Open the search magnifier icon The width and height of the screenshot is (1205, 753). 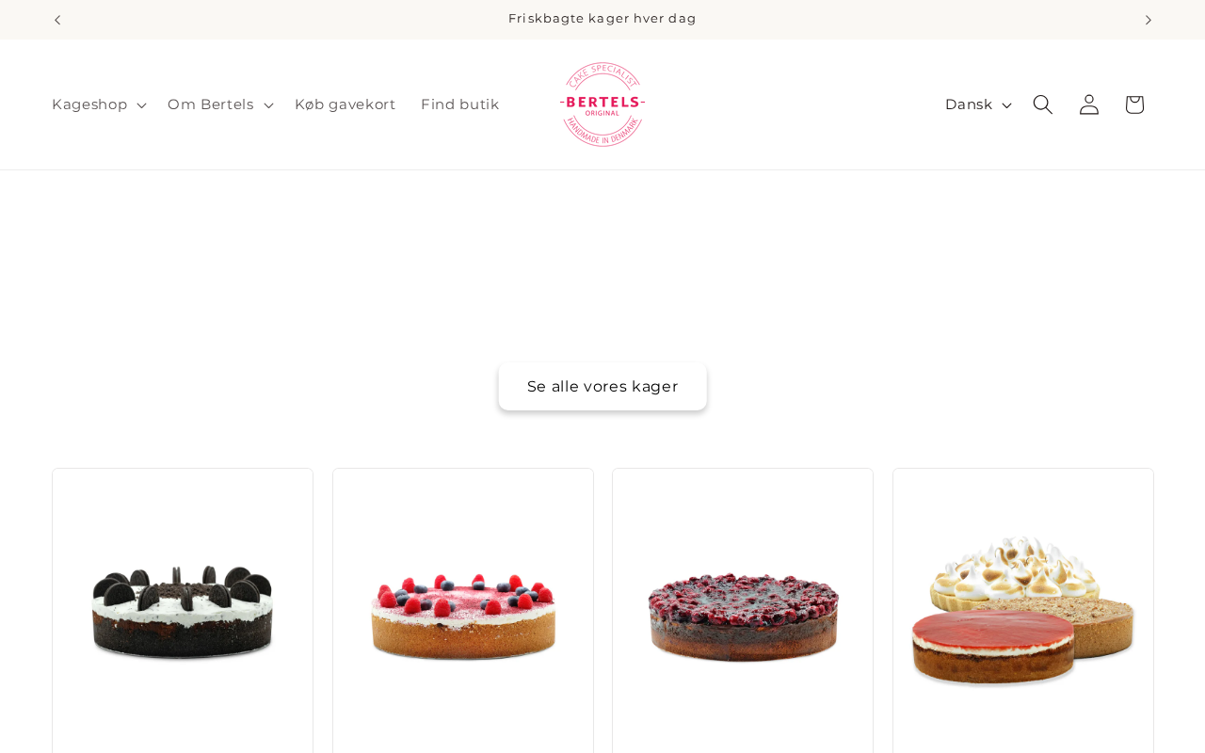[1042, 104]
